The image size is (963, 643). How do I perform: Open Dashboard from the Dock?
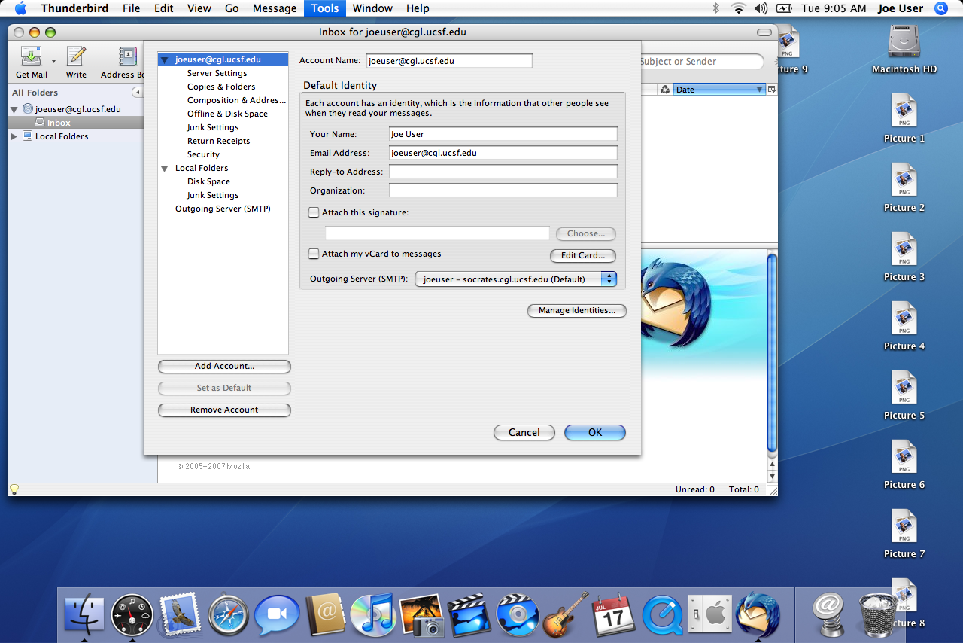point(132,615)
